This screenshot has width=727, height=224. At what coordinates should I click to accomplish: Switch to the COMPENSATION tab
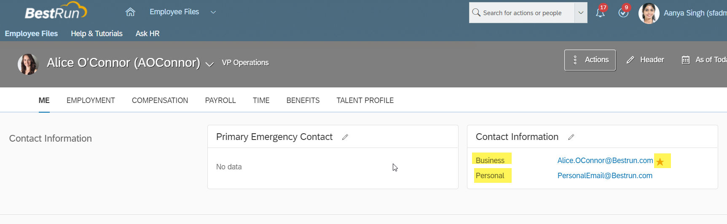point(160,100)
